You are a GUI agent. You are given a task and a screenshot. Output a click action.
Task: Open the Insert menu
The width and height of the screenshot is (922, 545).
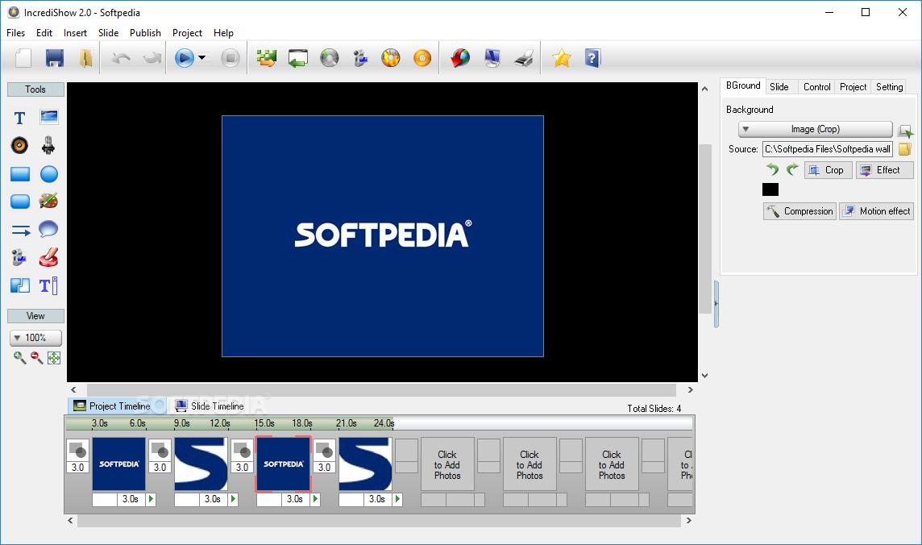pyautogui.click(x=75, y=33)
